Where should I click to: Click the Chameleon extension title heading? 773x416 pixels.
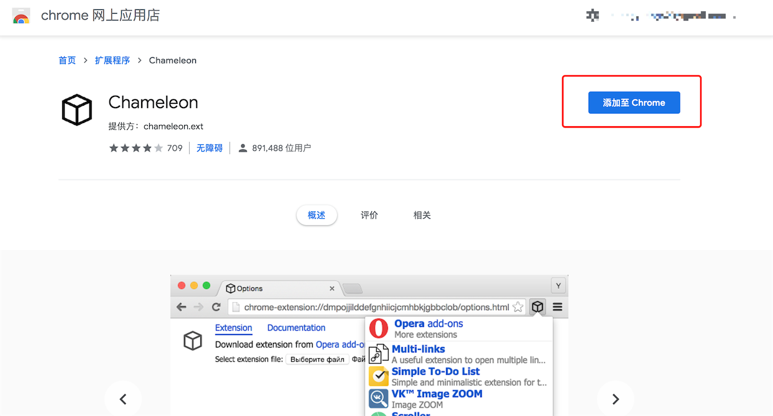pos(153,102)
